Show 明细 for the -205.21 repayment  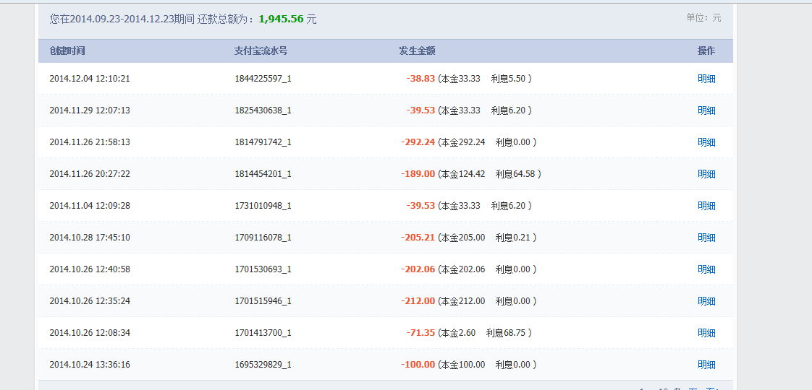[706, 238]
